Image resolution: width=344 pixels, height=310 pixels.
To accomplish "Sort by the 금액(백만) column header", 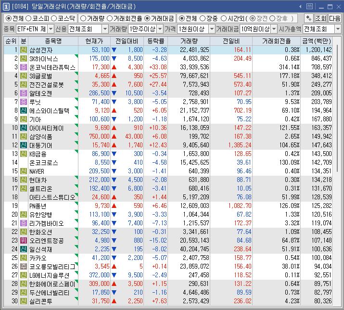I will [x=317, y=41].
